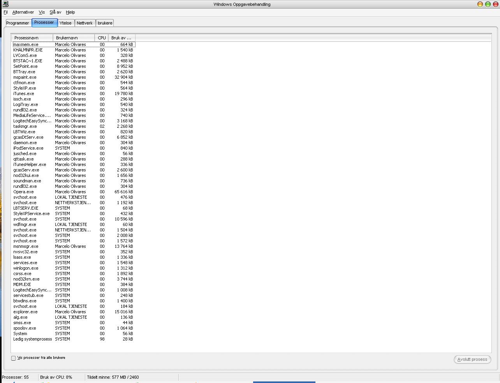The width and height of the screenshot is (500, 383).
Task: Select the jusched.exe process
Action: (74, 154)
